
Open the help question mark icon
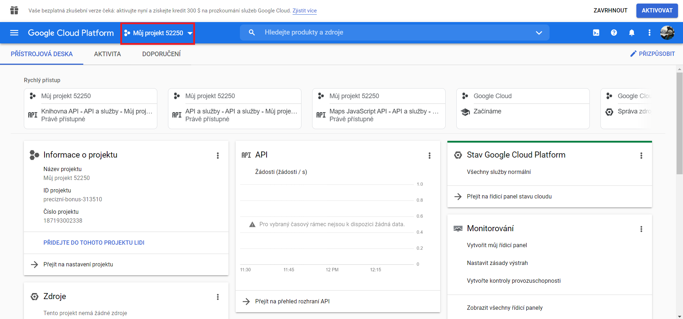[614, 33]
